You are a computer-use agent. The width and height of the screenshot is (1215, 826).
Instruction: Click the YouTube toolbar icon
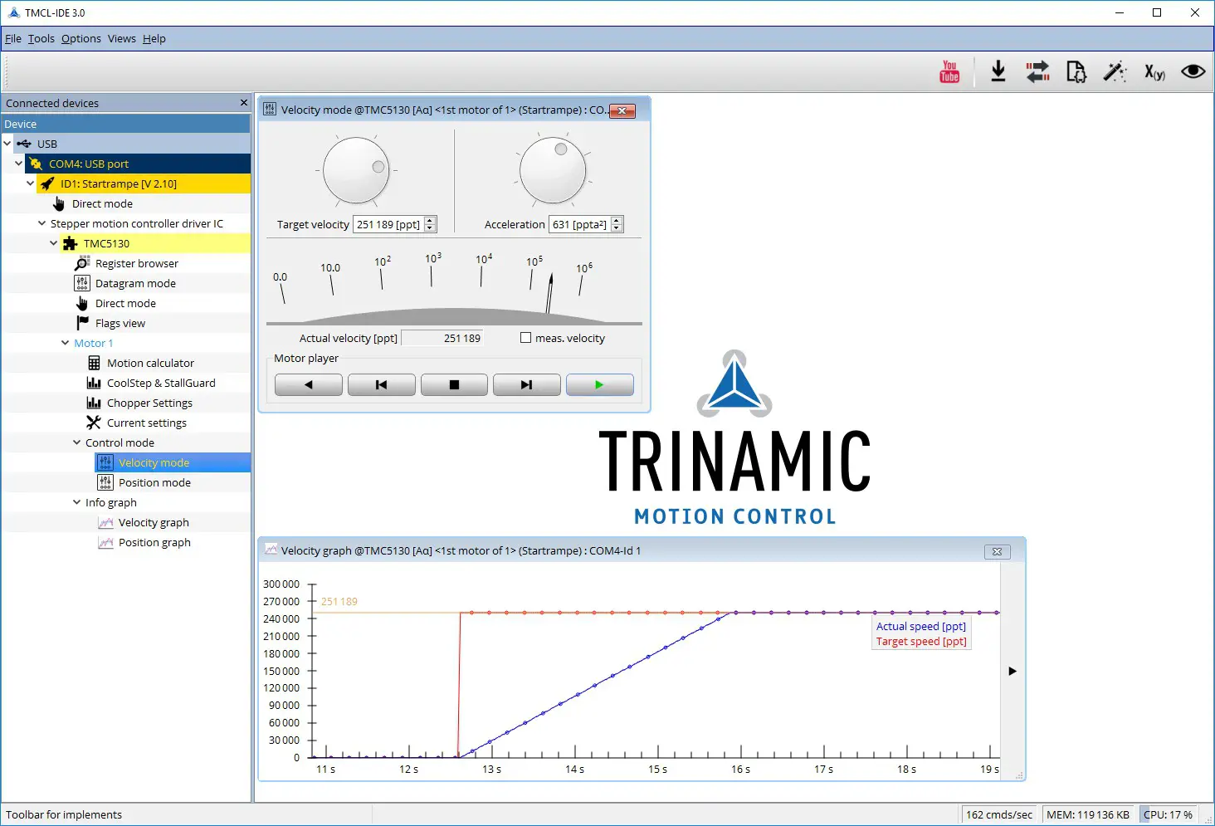click(x=949, y=72)
